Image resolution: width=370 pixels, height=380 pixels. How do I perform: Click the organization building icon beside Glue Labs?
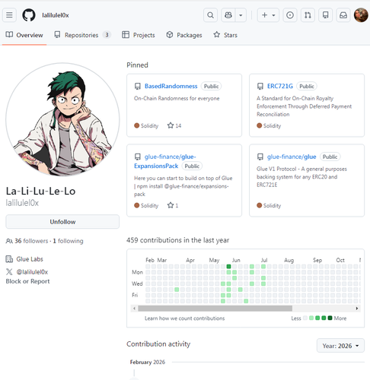point(9,259)
